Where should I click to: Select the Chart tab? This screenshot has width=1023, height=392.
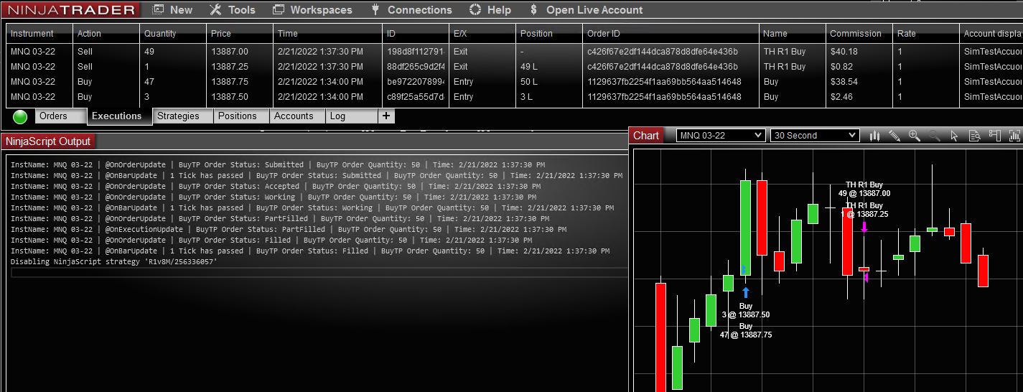646,136
